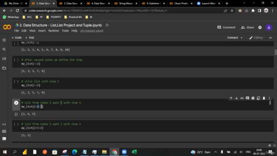Image resolution: width=277 pixels, height=156 pixels.
Task: Open the Edit menu
Action: [24, 31]
